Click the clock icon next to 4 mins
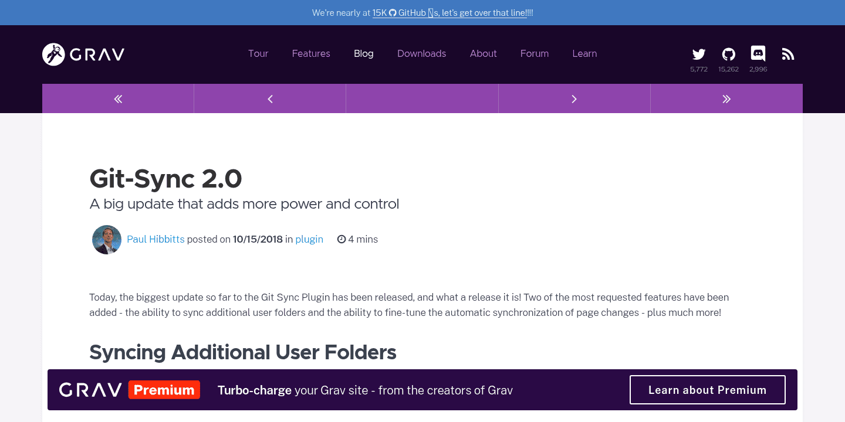The width and height of the screenshot is (845, 422). [342, 239]
